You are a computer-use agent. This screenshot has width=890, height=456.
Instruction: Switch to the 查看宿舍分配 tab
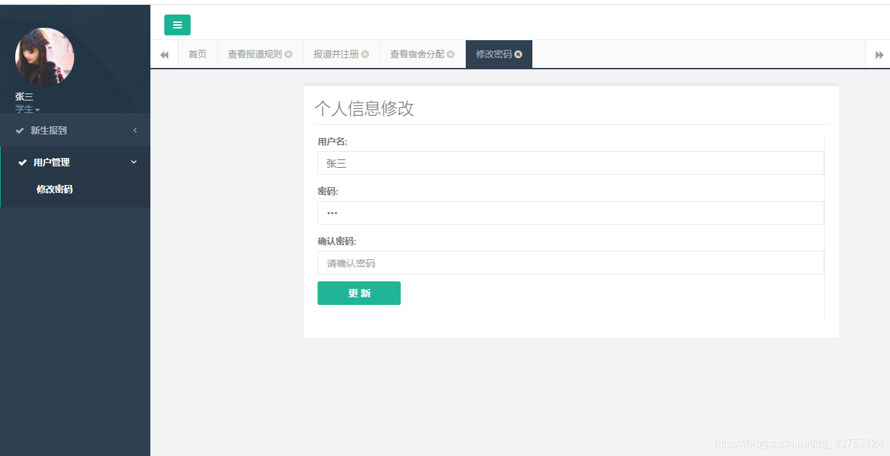tap(416, 53)
